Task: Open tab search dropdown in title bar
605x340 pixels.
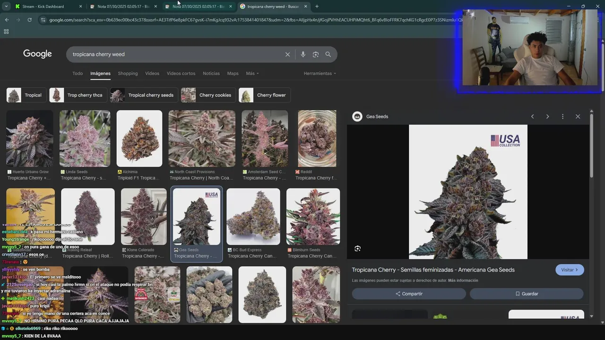Action: pos(6,7)
